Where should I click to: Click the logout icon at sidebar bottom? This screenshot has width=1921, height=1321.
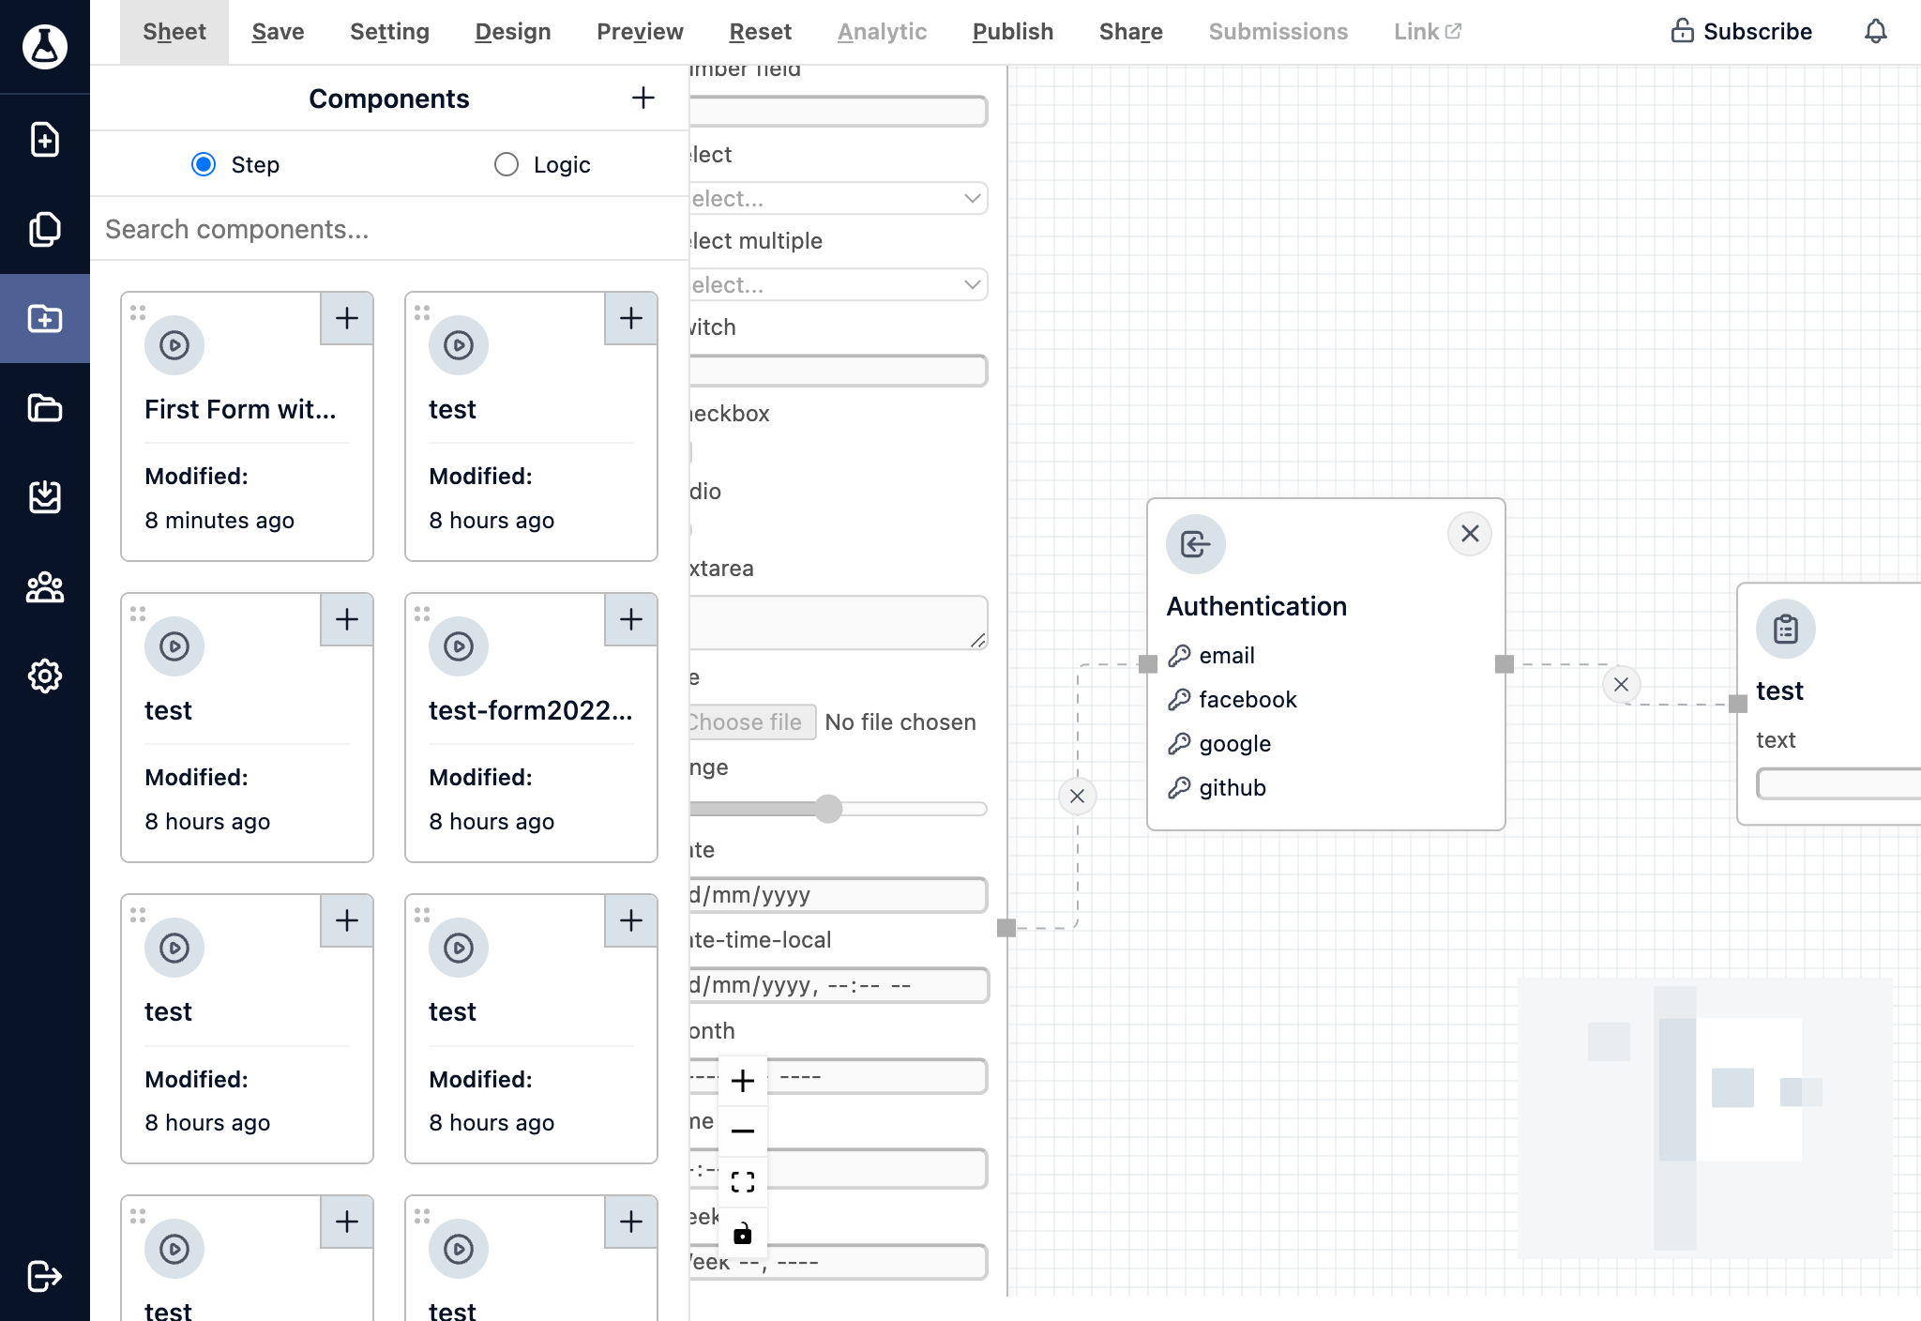(45, 1276)
